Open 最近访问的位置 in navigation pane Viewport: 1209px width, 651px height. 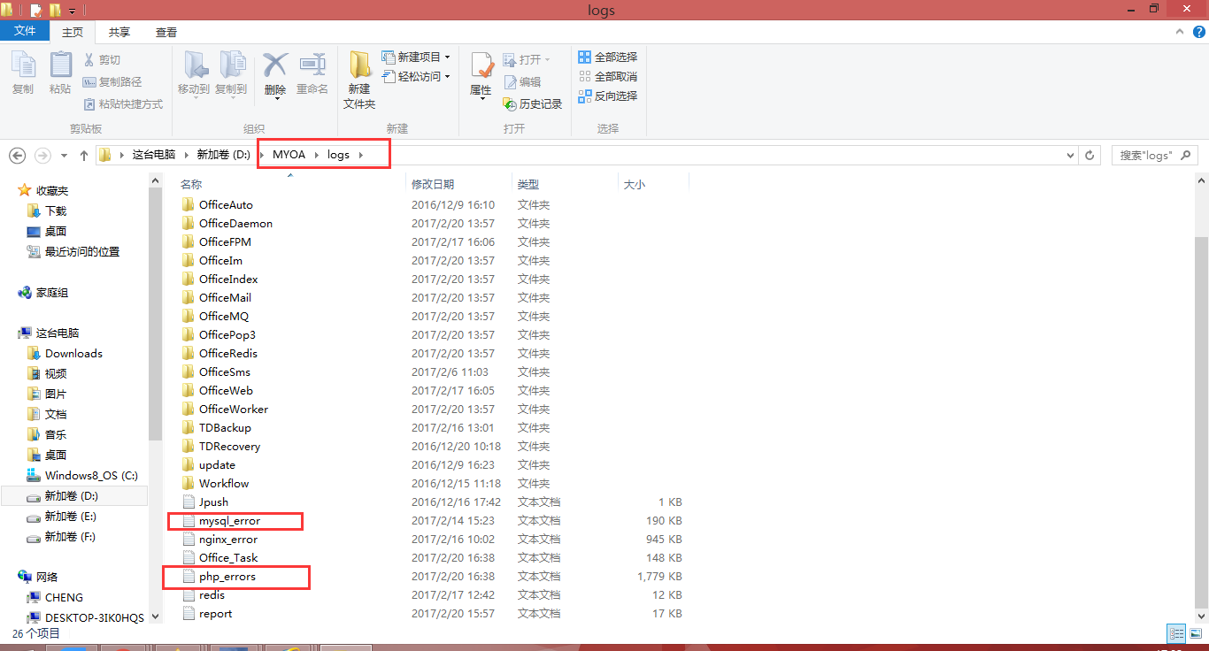tap(82, 251)
